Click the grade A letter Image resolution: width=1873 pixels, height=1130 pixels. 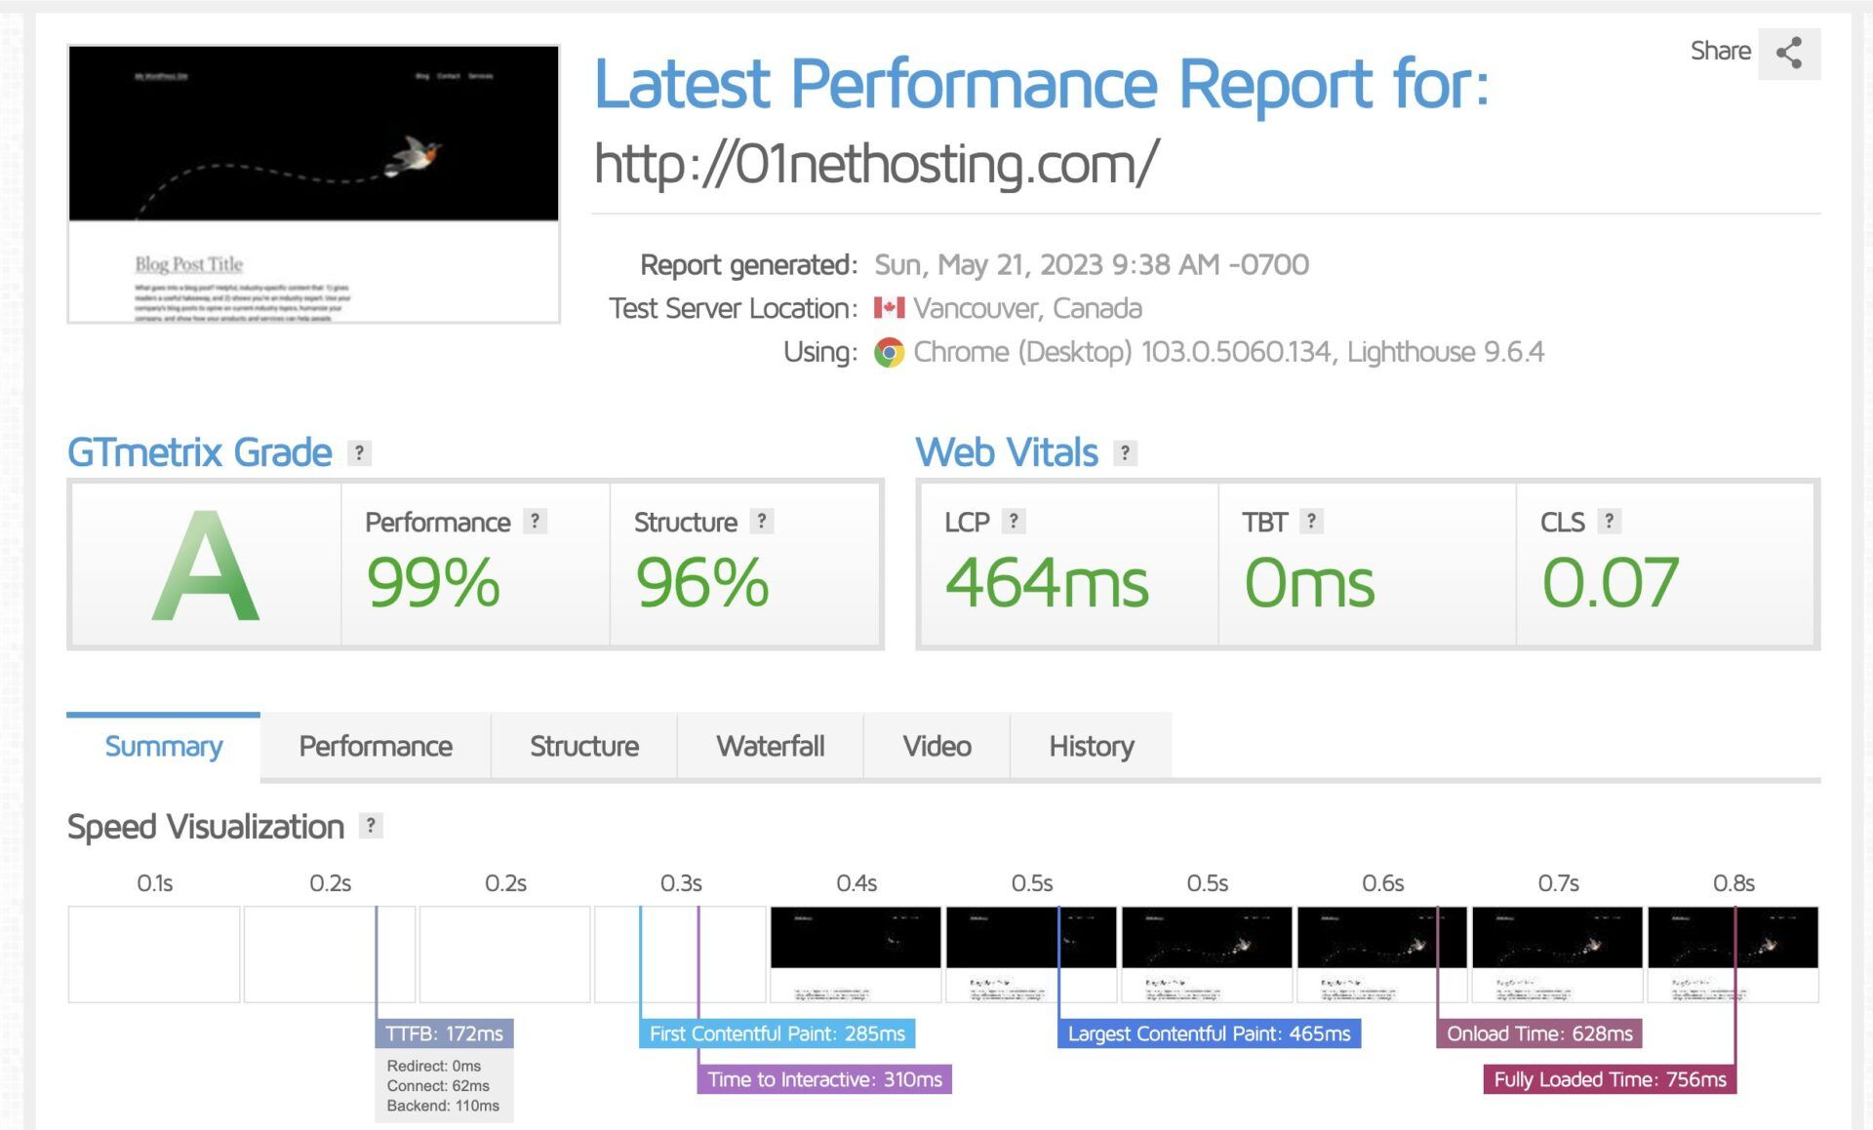point(206,566)
